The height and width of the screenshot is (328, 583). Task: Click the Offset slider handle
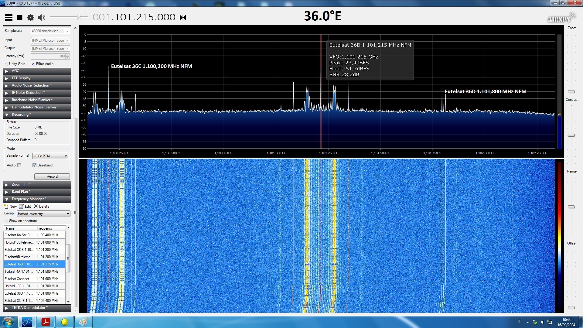(x=571, y=308)
